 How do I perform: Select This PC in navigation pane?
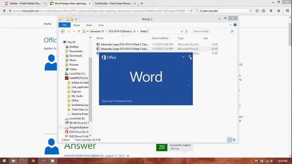pos(71,42)
